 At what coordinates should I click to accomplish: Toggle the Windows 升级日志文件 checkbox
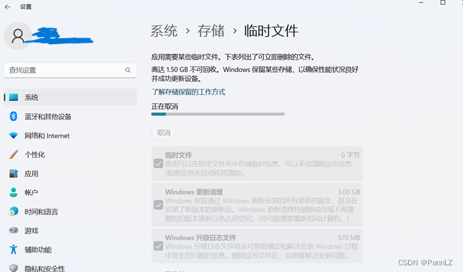click(x=159, y=246)
